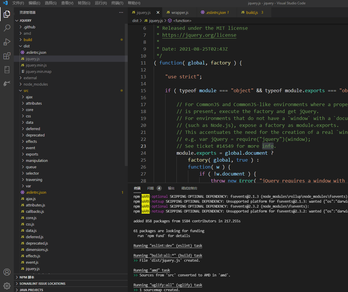Open Run and Debug view
The image size is (348, 292).
(7, 42)
